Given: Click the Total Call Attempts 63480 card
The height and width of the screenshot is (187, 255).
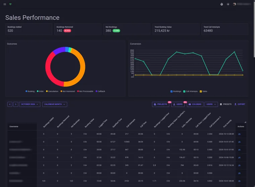Looking at the screenshot, I should click(x=225, y=29).
